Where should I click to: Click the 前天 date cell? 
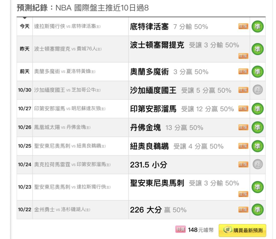coord(25,71)
